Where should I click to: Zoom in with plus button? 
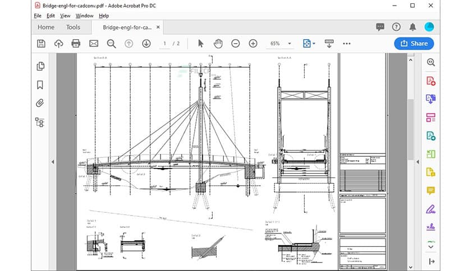click(x=253, y=44)
